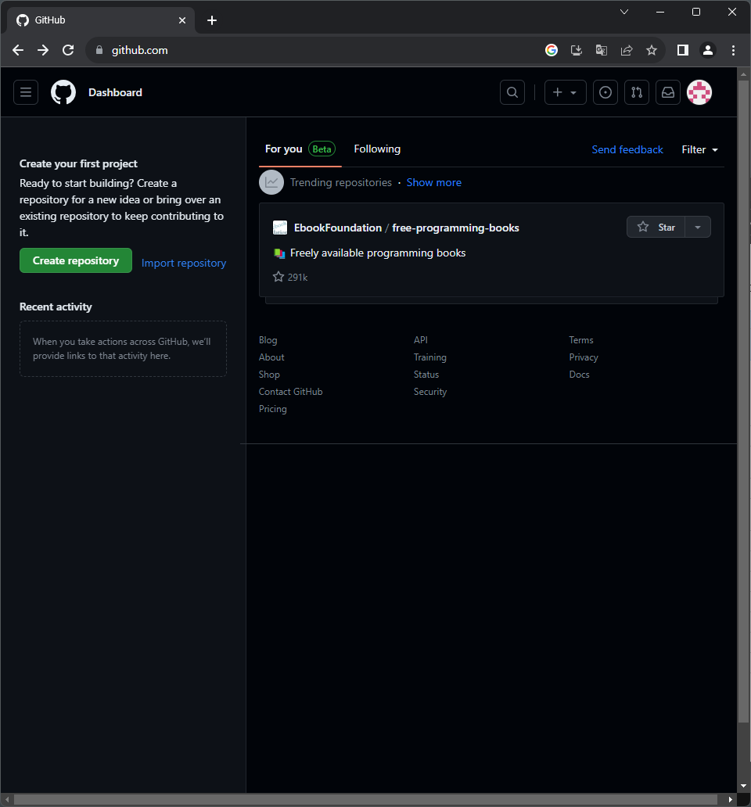Open Chrome three-dot menu
The height and width of the screenshot is (807, 751).
click(733, 50)
